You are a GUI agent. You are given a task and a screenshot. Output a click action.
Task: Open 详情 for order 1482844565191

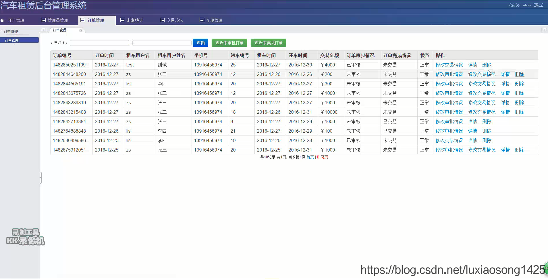(505, 84)
